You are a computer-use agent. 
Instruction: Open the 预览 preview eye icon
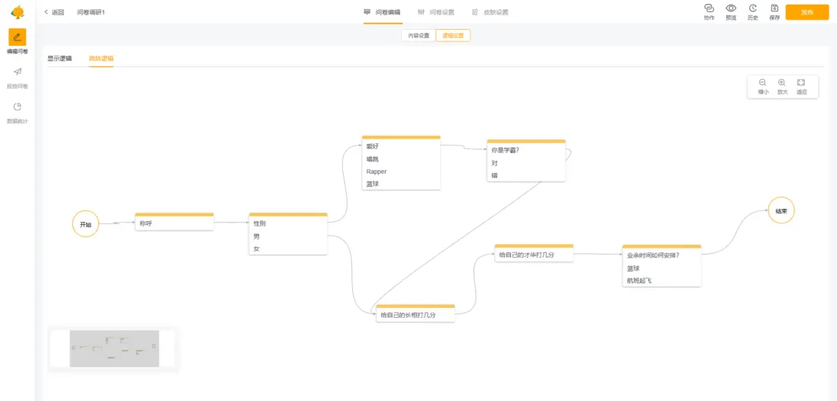point(731,9)
